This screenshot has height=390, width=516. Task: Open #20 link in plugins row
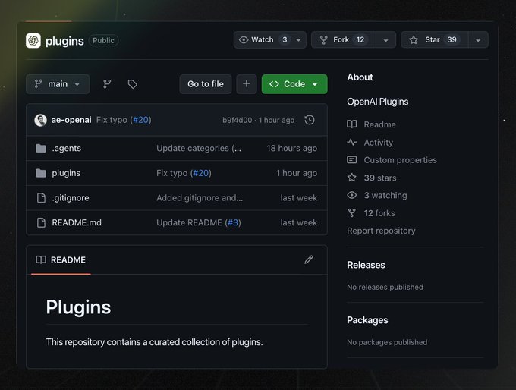coord(200,173)
